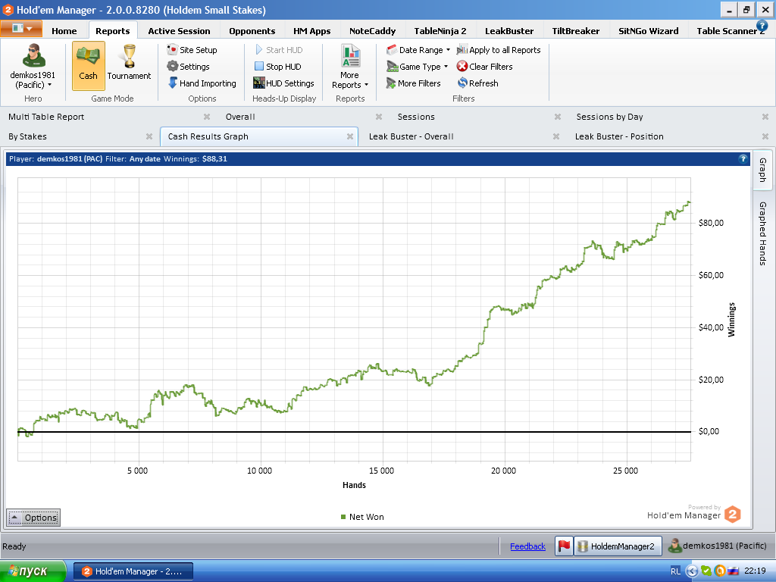The height and width of the screenshot is (582, 776).
Task: Open the Opponents tab
Action: click(x=252, y=30)
